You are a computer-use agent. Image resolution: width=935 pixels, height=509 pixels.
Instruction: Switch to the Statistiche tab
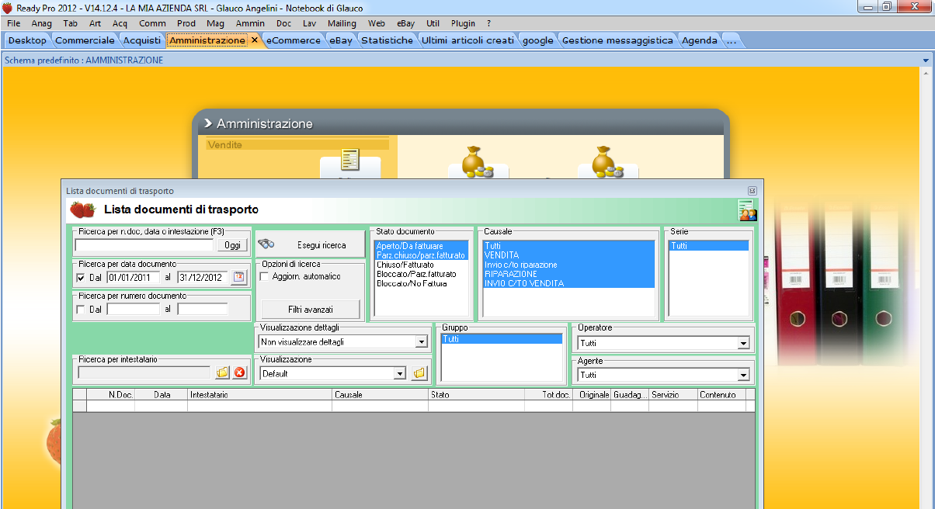tap(387, 40)
